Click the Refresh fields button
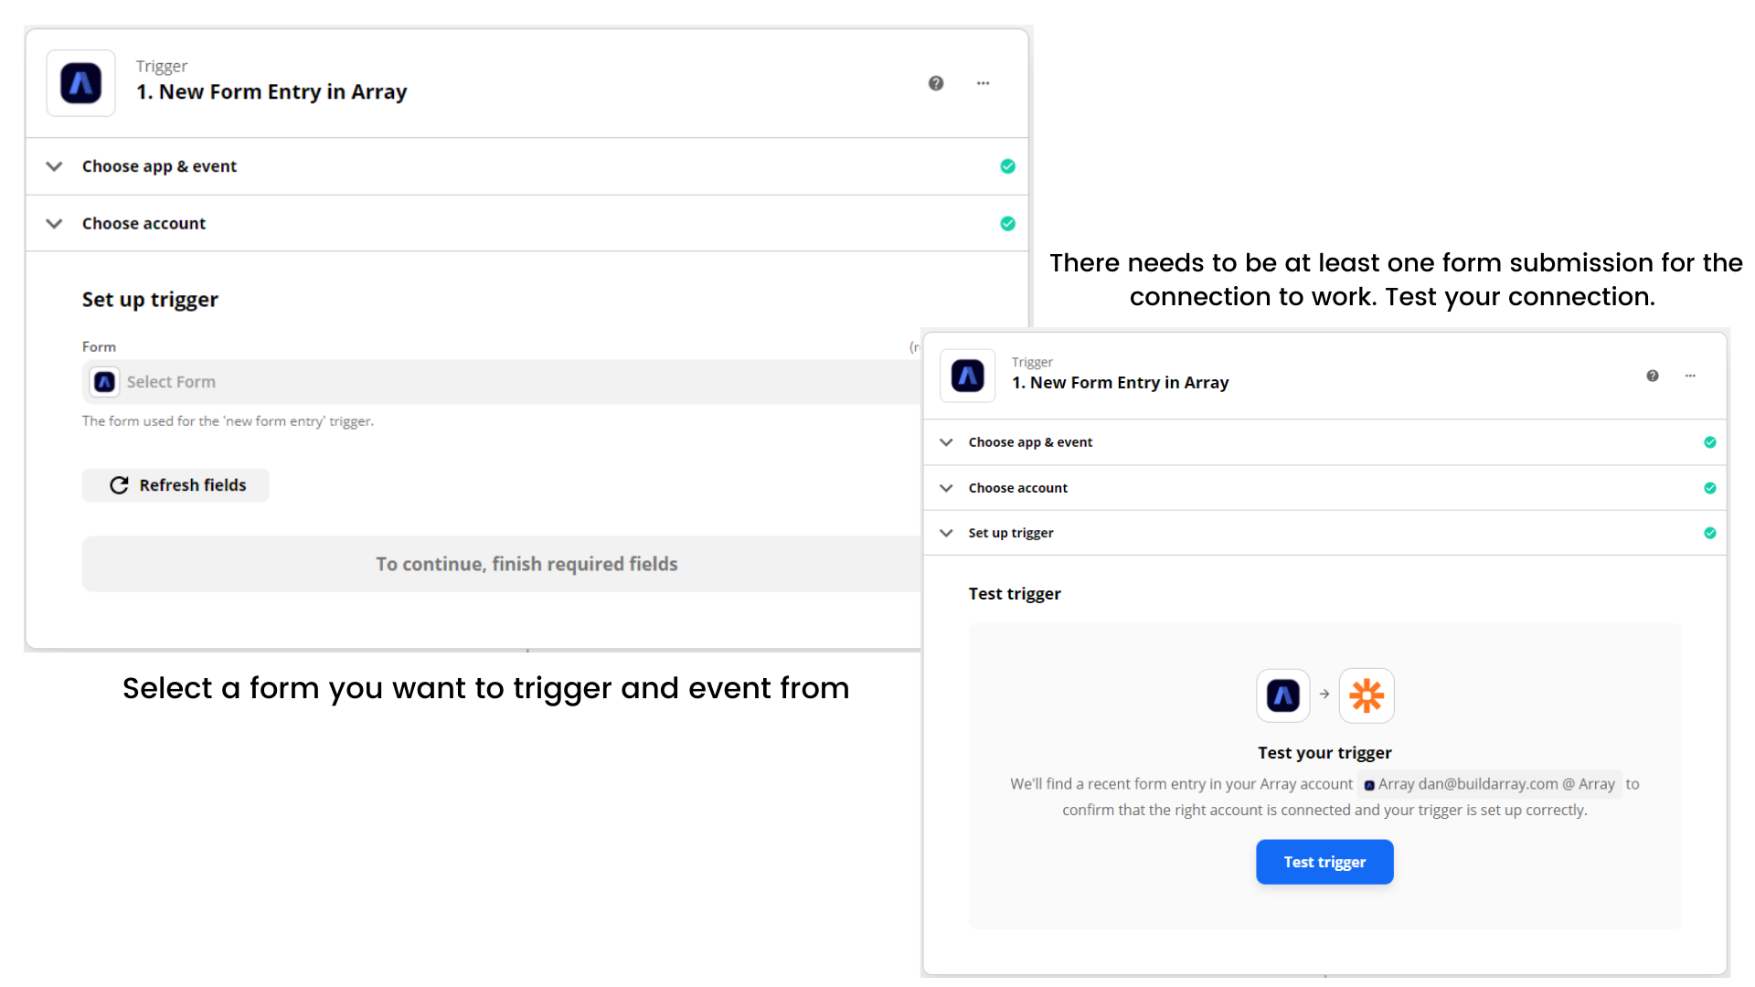 (x=175, y=485)
